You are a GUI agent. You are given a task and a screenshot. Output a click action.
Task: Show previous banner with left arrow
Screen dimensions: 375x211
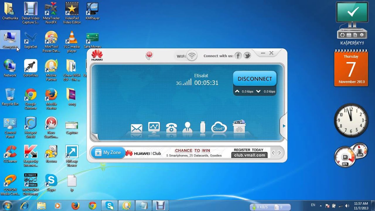pyautogui.click(x=273, y=153)
